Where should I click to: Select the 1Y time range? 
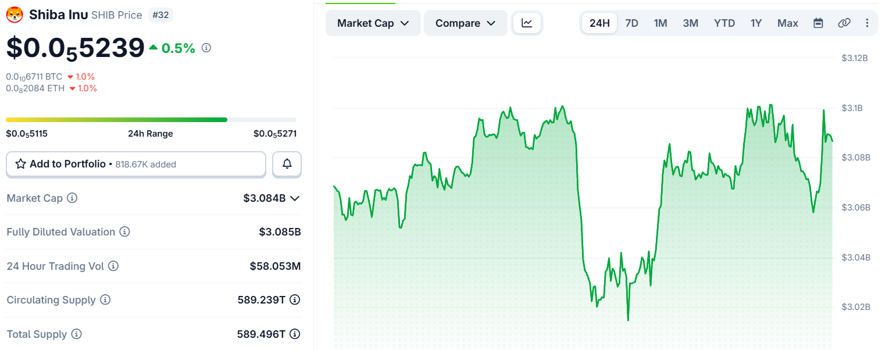[x=756, y=23]
